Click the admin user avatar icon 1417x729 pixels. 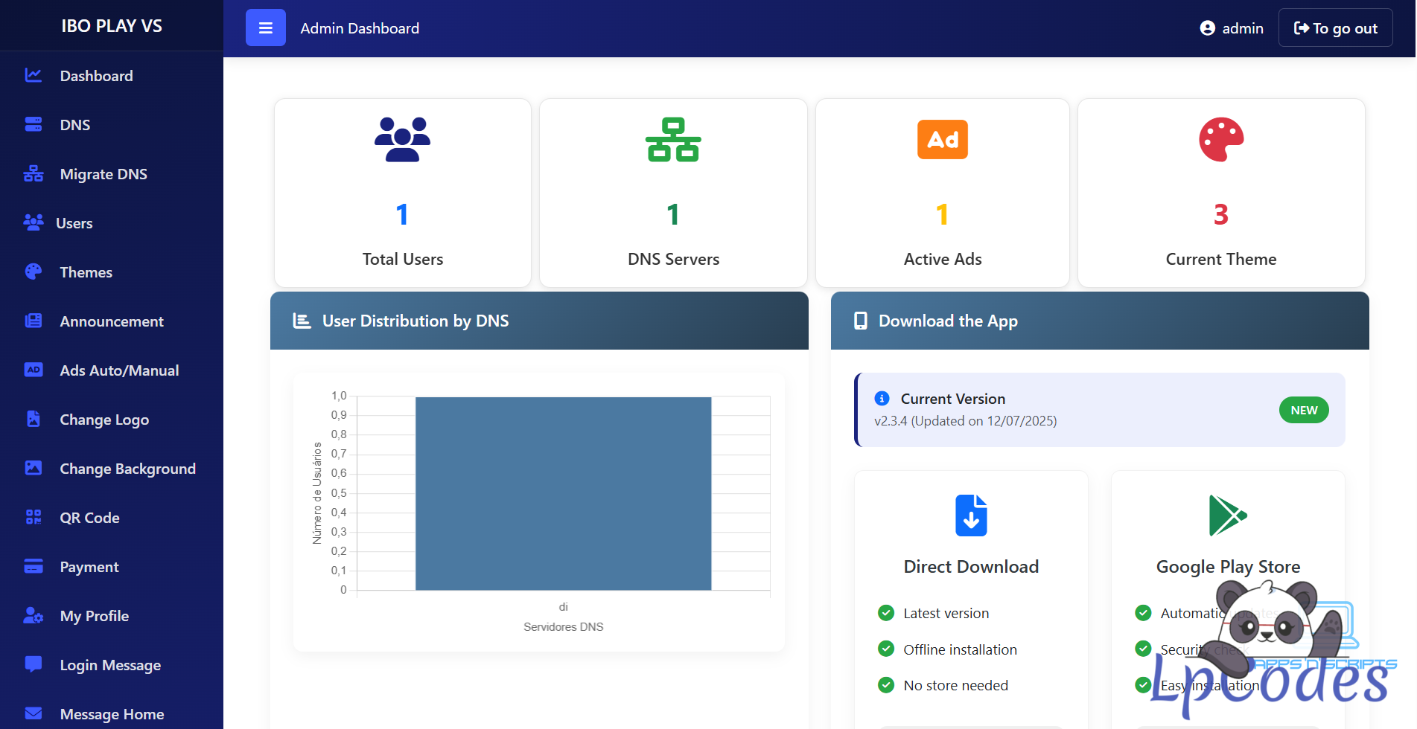point(1207,28)
